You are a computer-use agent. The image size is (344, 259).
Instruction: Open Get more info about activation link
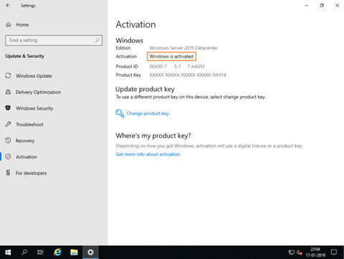[148, 154]
